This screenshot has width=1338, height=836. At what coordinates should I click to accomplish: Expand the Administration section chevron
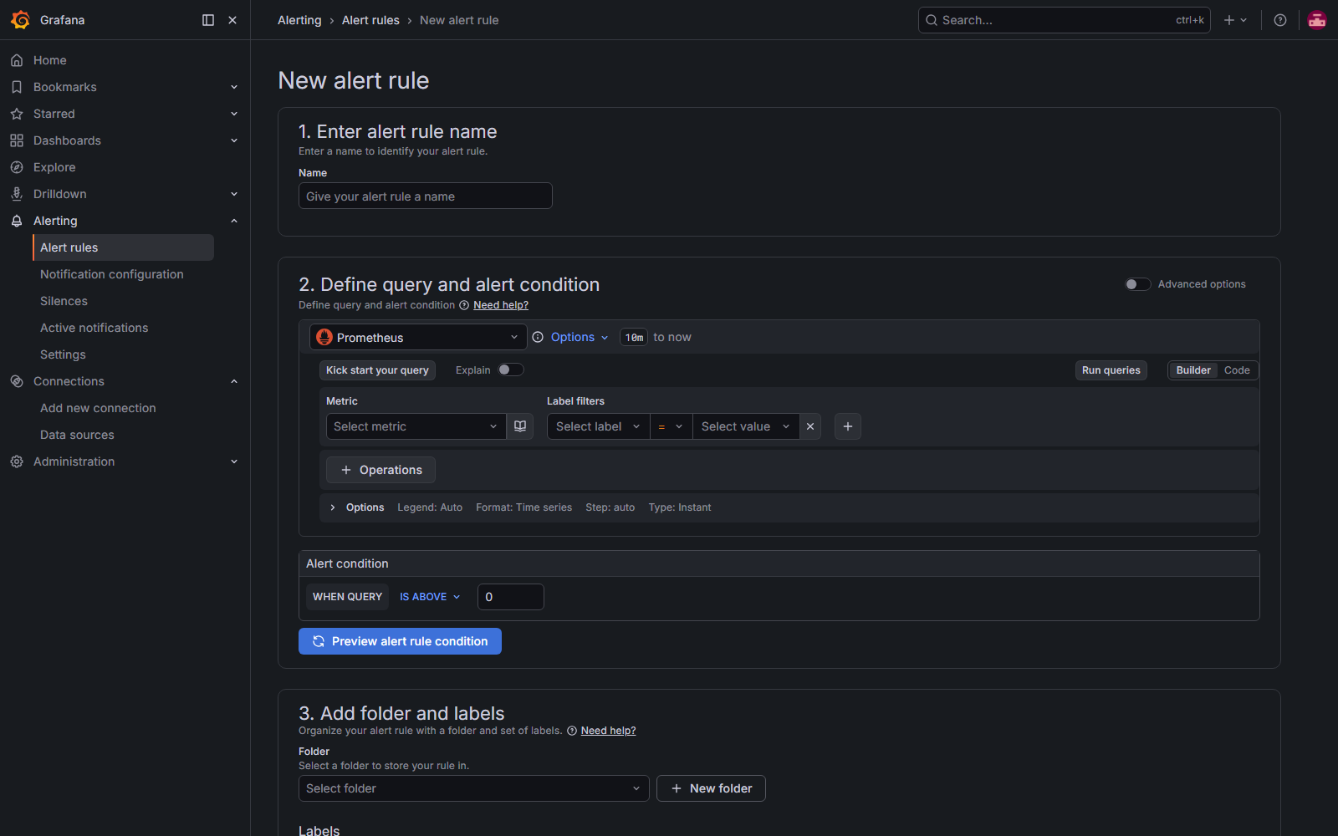[x=234, y=461]
